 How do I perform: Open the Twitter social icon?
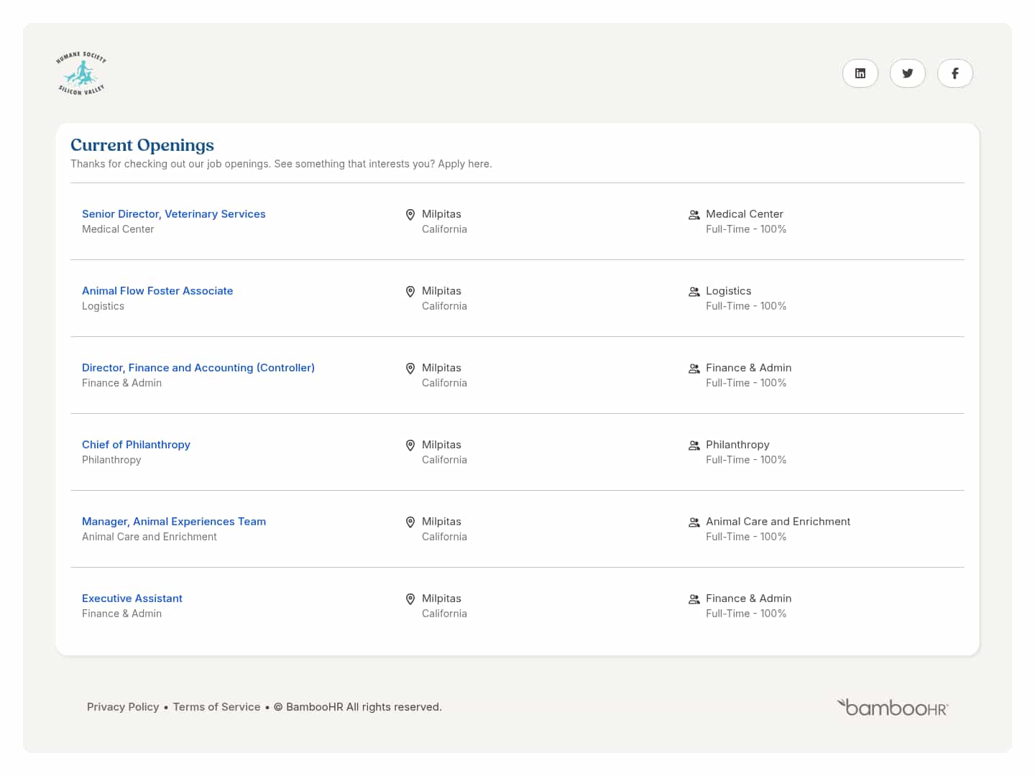click(x=907, y=73)
